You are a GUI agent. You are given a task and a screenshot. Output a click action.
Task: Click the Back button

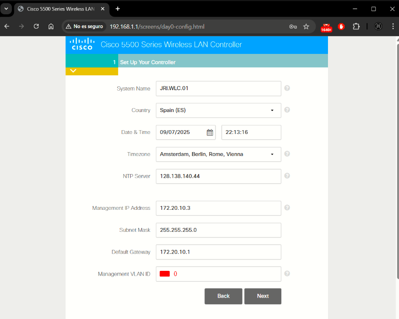[224, 296]
